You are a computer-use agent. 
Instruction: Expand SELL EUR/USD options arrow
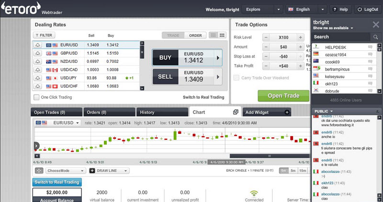[x=218, y=77]
